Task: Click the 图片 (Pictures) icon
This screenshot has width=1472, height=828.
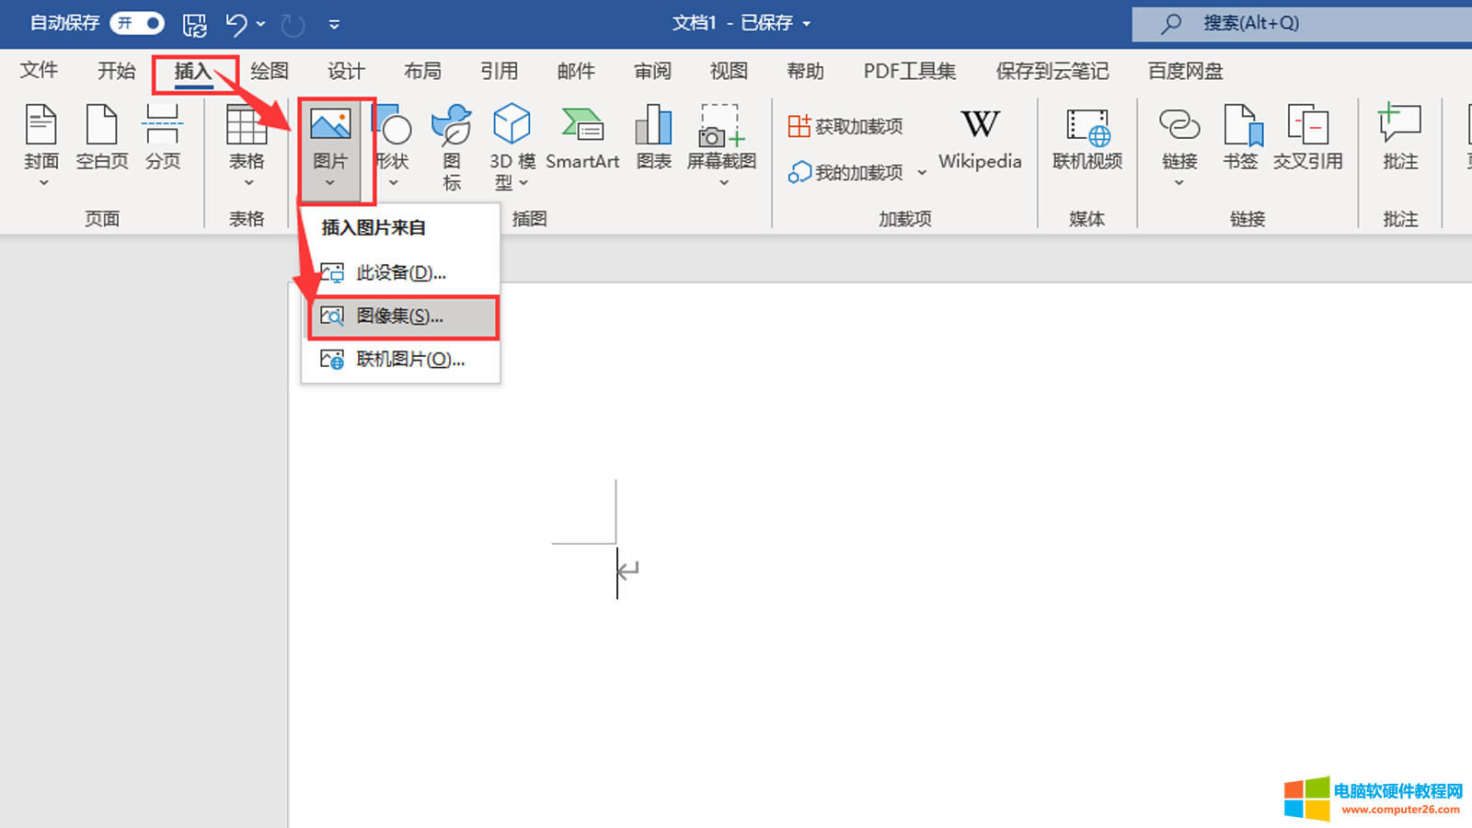Action: point(330,125)
